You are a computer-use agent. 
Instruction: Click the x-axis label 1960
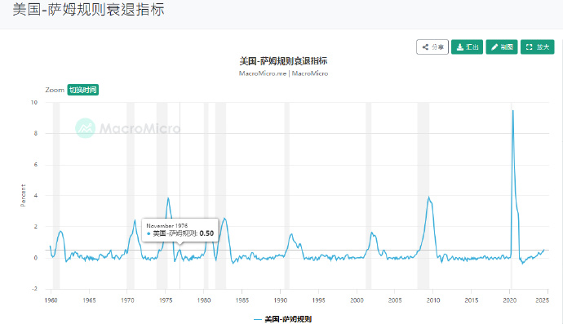pos(51,300)
